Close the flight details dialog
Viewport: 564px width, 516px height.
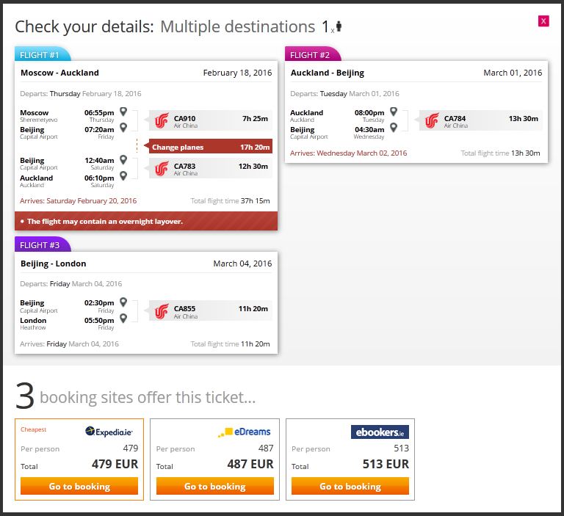543,21
